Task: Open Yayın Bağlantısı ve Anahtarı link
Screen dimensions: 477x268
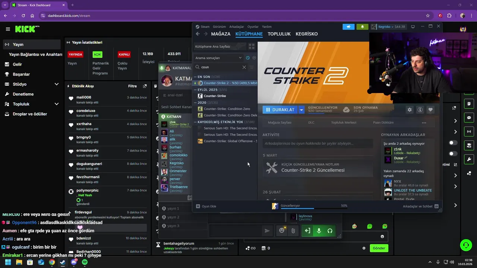Action: pos(35,54)
